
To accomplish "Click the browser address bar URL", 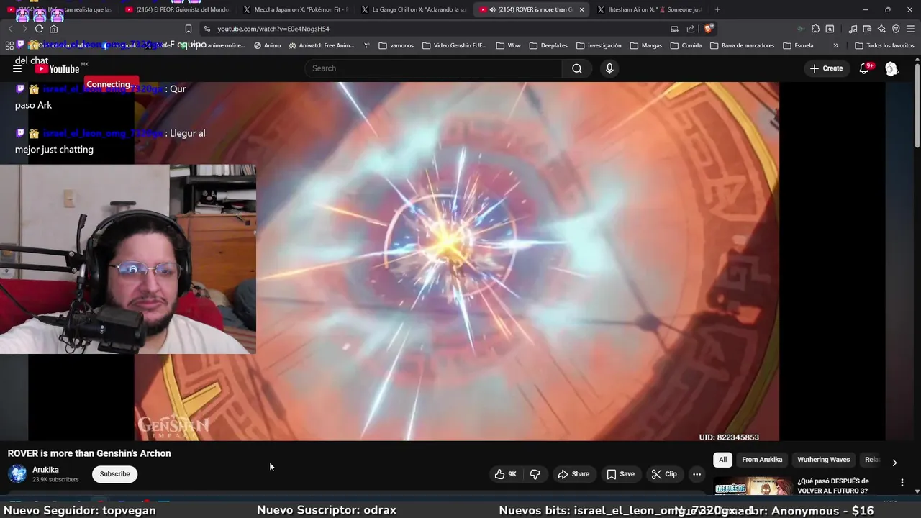I will [273, 29].
